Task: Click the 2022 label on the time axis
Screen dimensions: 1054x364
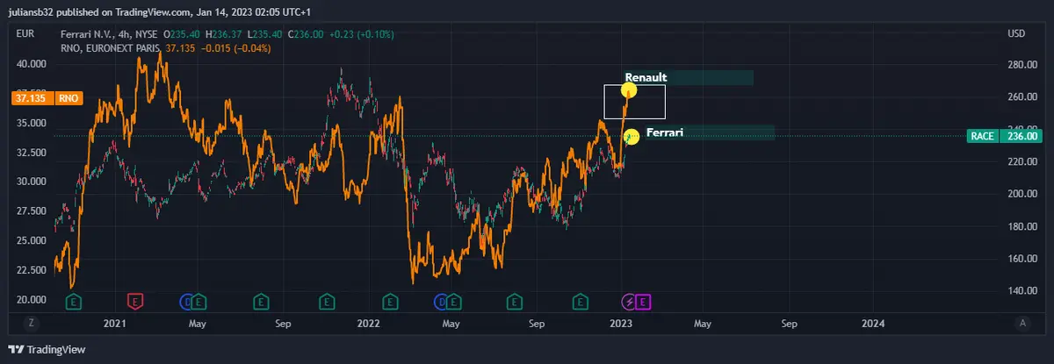Action: point(367,324)
